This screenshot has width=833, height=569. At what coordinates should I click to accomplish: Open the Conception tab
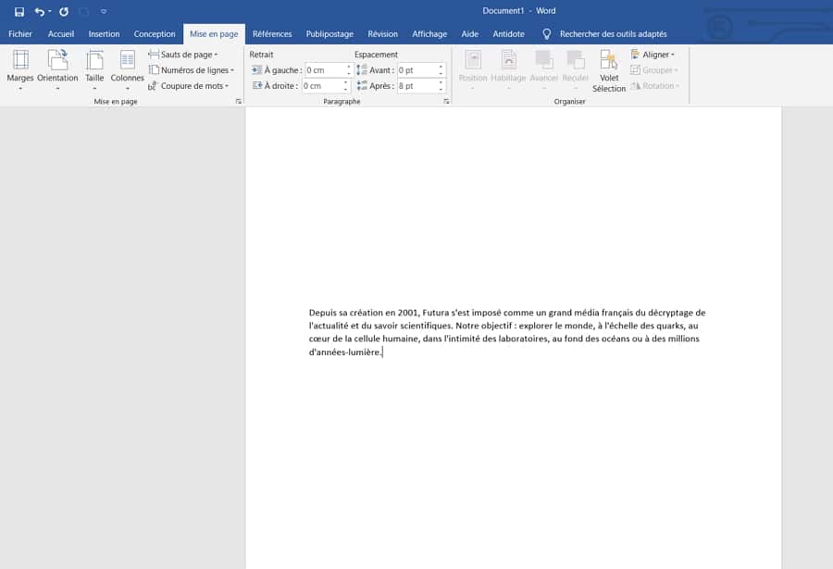(154, 33)
